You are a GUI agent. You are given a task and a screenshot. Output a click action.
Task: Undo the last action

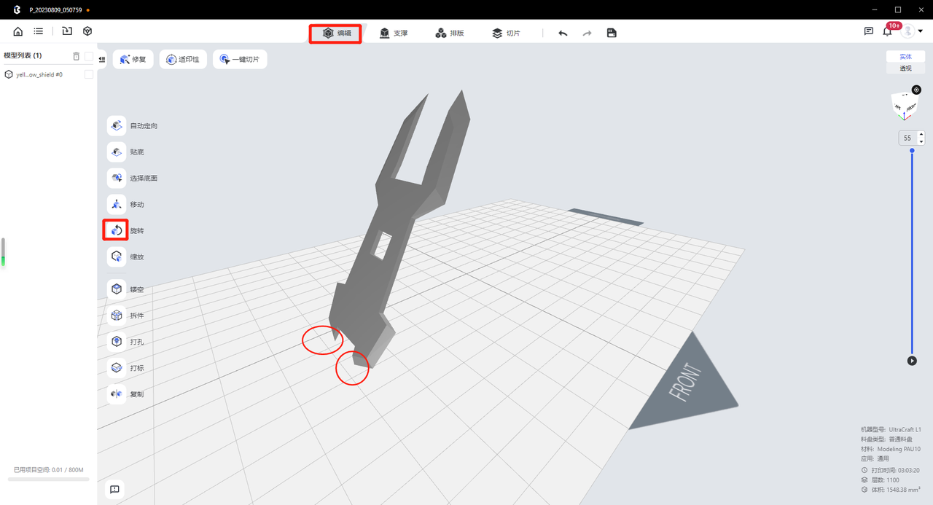(x=563, y=33)
